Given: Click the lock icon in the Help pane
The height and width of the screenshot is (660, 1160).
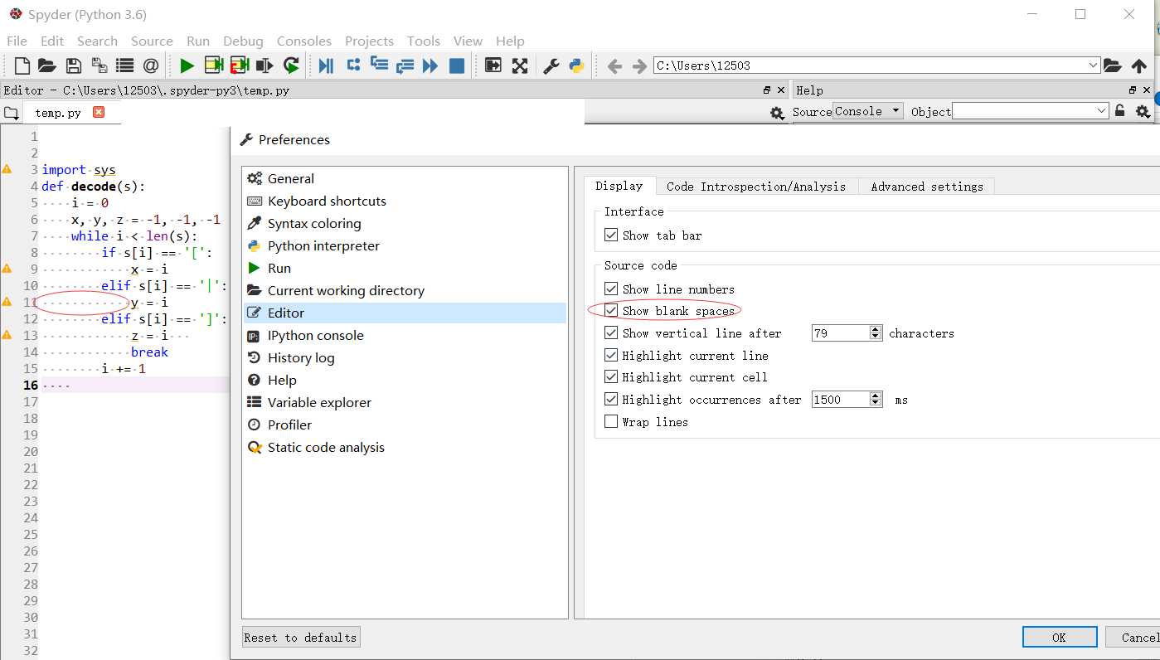Looking at the screenshot, I should [1120, 110].
